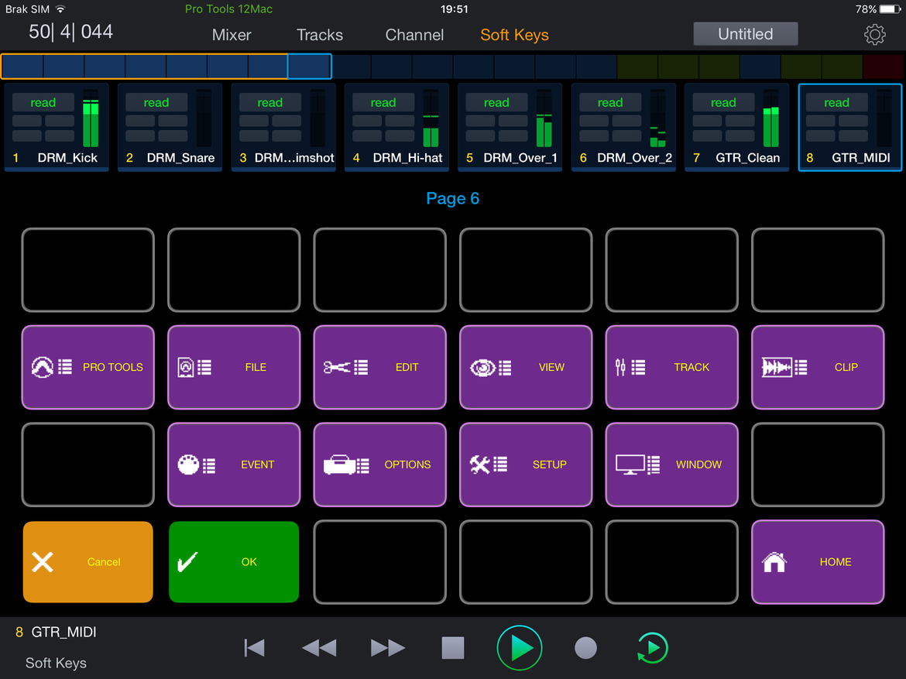Select the Soft Keys tab
This screenshot has height=679, width=906.
[x=514, y=35]
